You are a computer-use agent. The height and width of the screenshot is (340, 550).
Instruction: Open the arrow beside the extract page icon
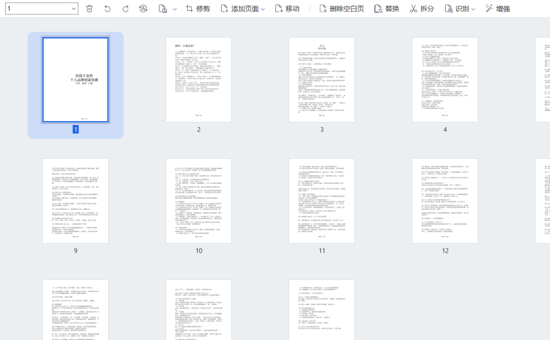[175, 9]
